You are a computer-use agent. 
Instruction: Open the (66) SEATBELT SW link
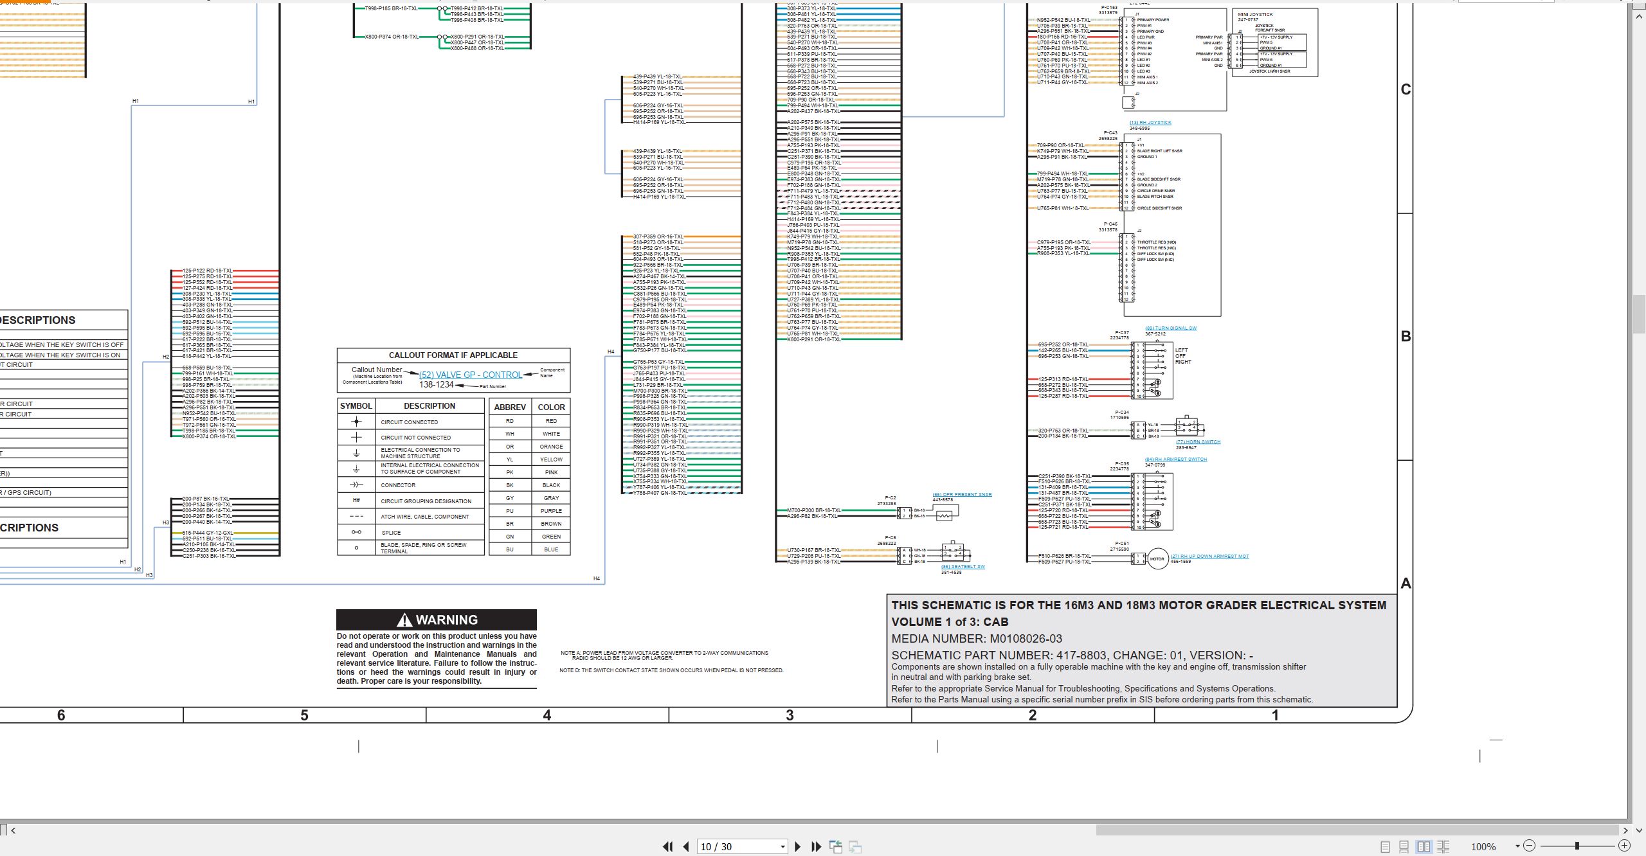point(963,566)
